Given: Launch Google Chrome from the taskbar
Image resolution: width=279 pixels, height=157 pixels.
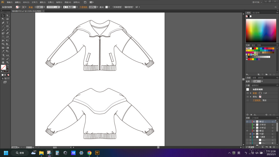Looking at the screenshot, I should pyautogui.click(x=89, y=153).
